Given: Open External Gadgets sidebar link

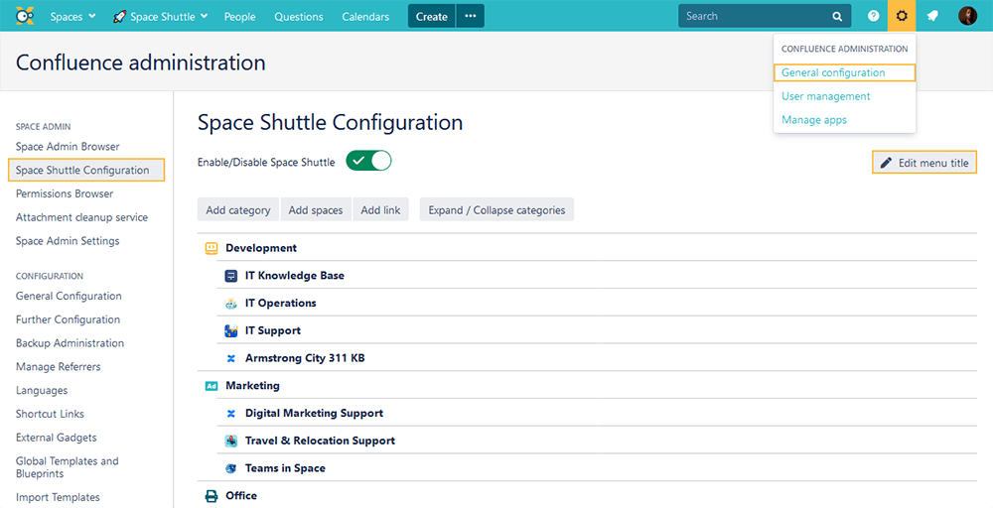Looking at the screenshot, I should click(57, 438).
